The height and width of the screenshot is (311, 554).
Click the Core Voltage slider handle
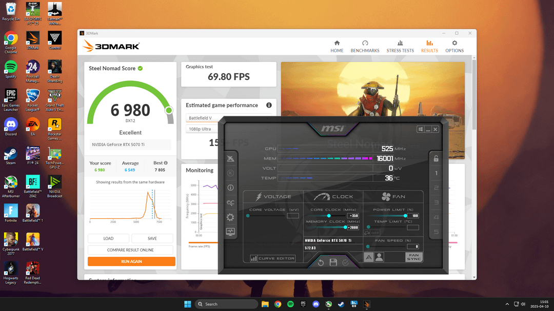[x=248, y=216]
